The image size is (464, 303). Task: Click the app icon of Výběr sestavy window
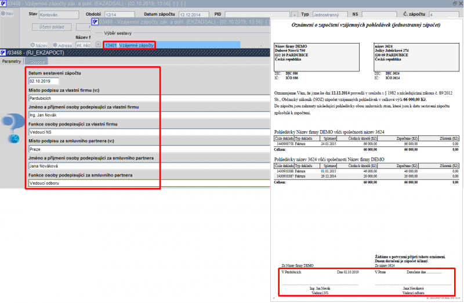coord(95,21)
